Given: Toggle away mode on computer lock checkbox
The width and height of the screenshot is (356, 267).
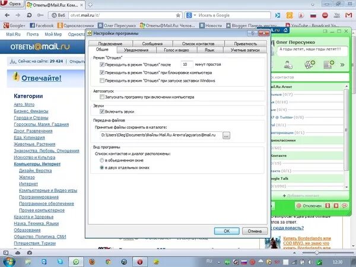Looking at the screenshot, I should [102, 72].
